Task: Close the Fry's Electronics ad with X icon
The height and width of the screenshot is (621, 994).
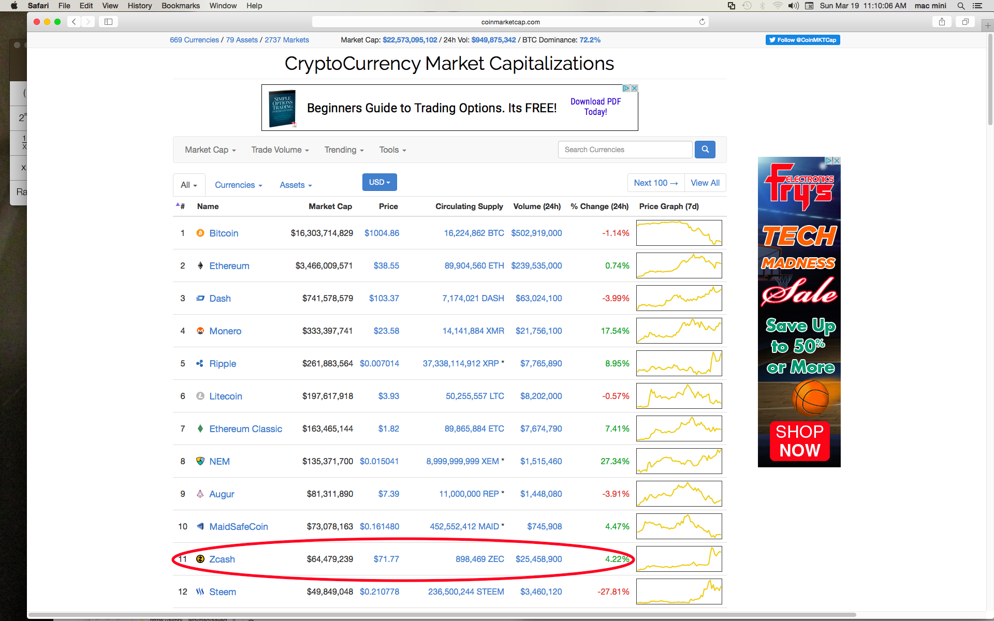Action: [837, 160]
